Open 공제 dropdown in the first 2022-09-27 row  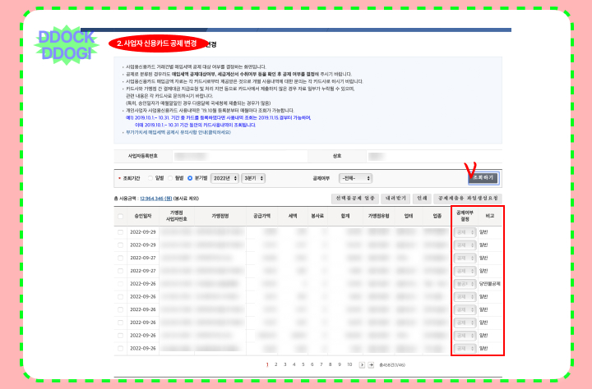465,258
